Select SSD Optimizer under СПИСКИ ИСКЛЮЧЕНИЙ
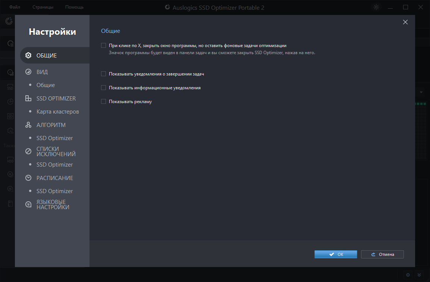This screenshot has height=282, width=430. point(54,164)
